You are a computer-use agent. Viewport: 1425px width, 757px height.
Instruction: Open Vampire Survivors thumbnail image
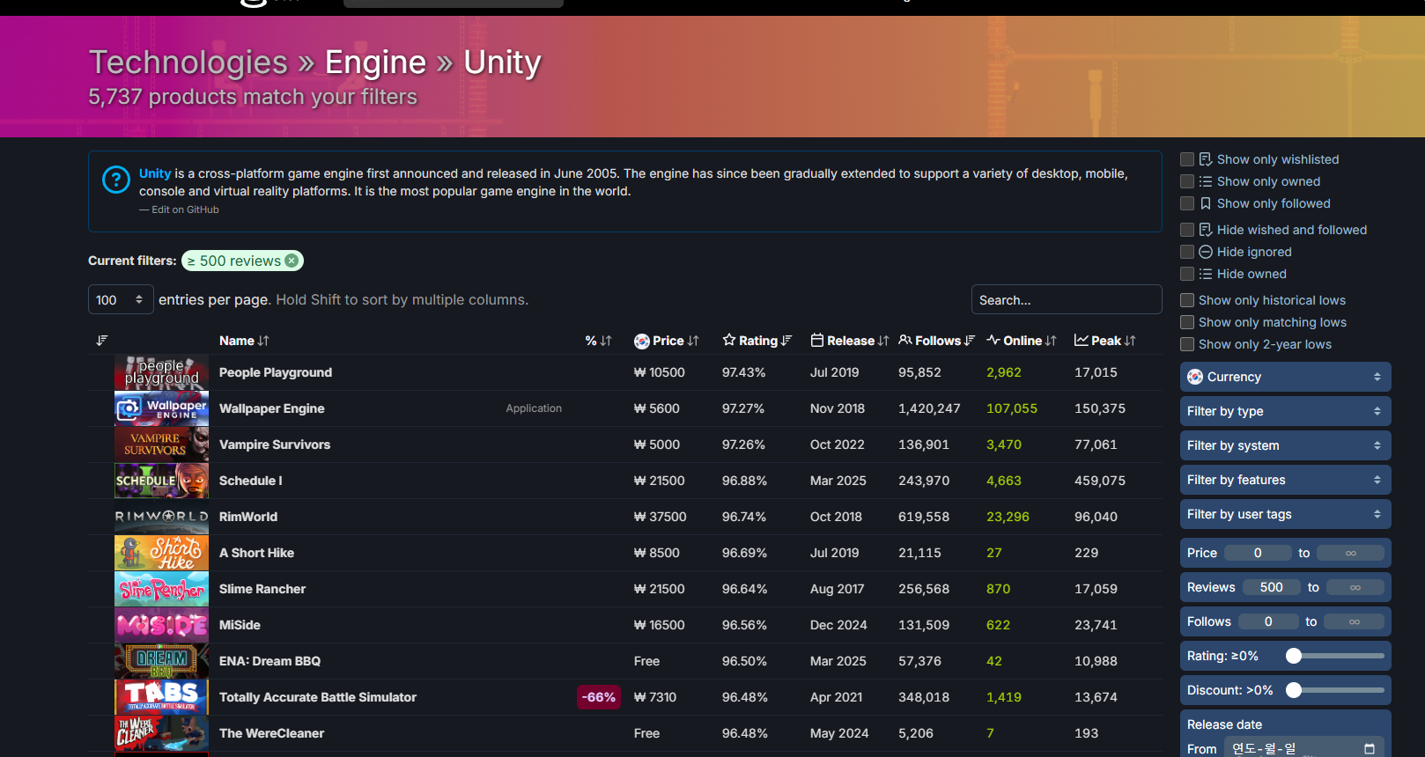pos(162,445)
